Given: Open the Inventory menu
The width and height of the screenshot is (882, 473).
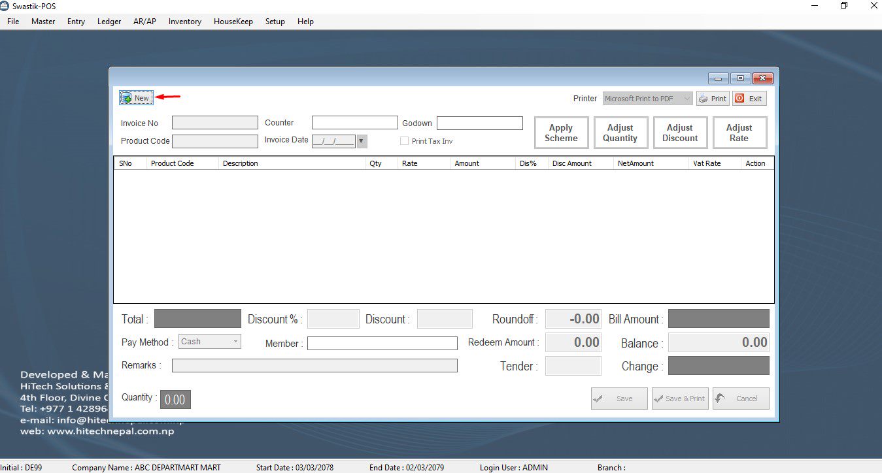Looking at the screenshot, I should [x=184, y=22].
